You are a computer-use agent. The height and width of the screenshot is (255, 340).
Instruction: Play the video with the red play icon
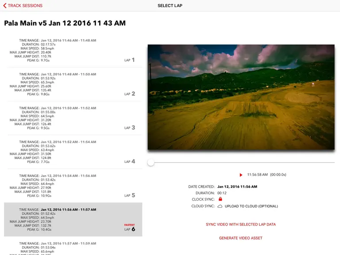point(241,175)
